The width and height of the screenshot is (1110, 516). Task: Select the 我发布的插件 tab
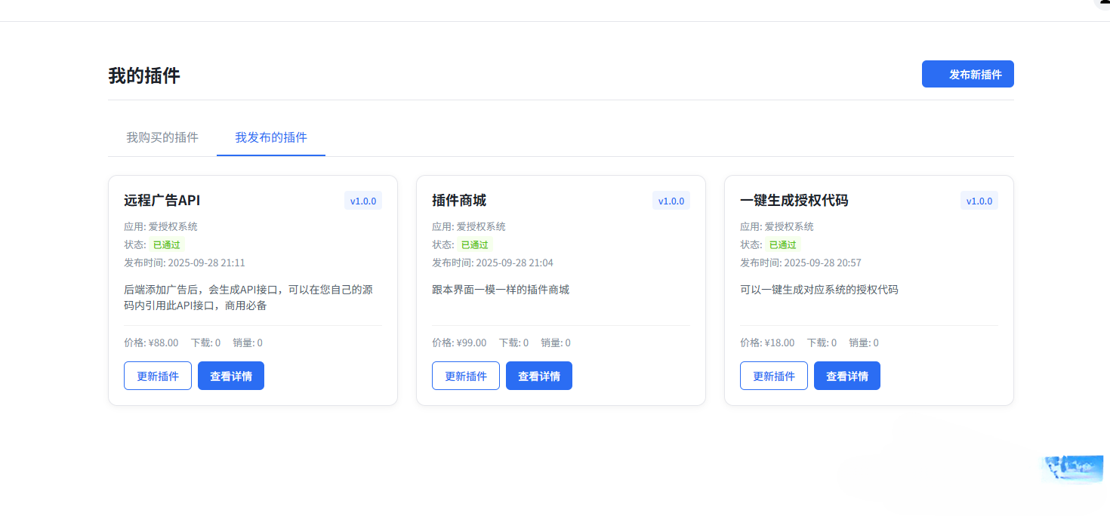tap(271, 137)
